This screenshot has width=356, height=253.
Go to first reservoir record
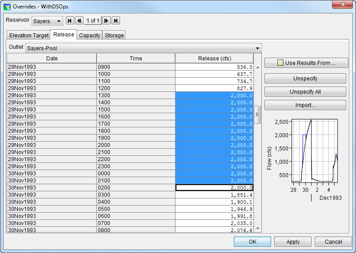coord(70,20)
